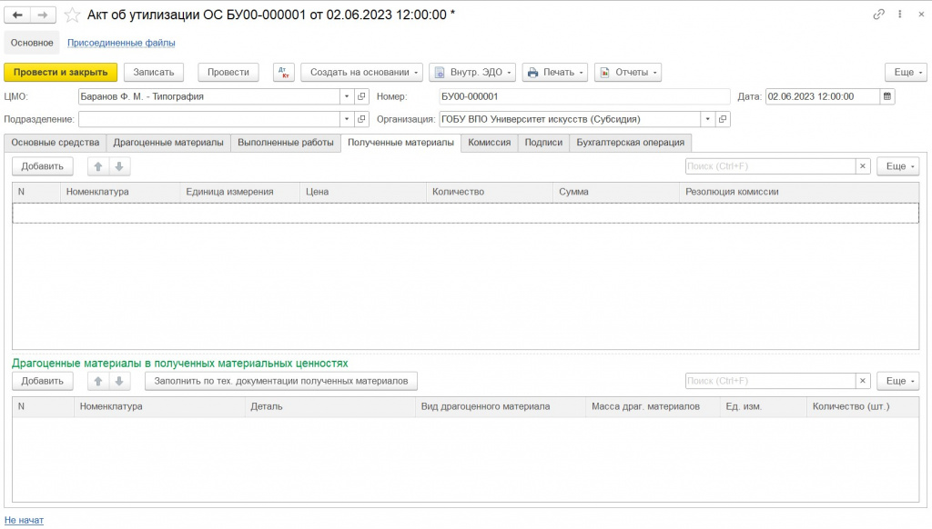Move row up in the materials table toolbar
932x529 pixels.
point(98,167)
